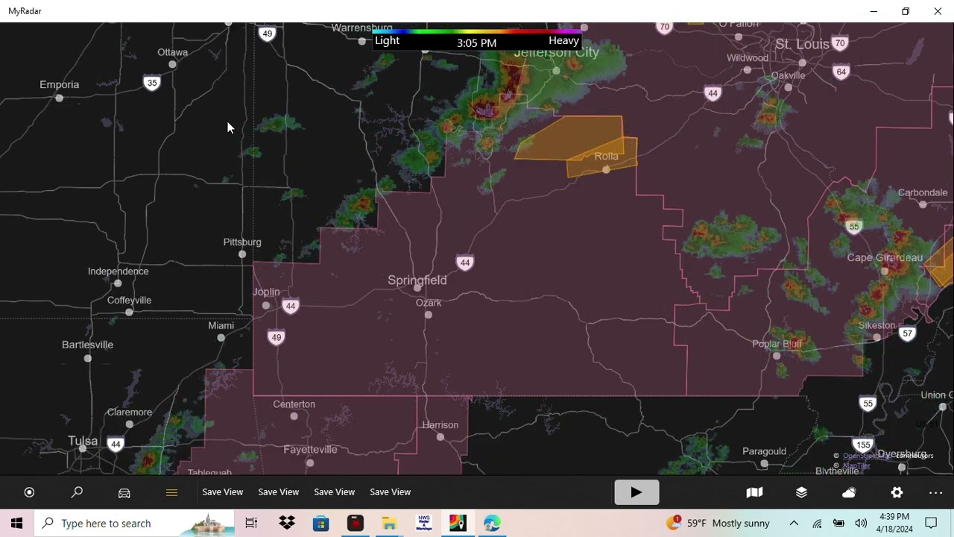Click the Harrison city label
Screen dimensions: 954x537
440,425
